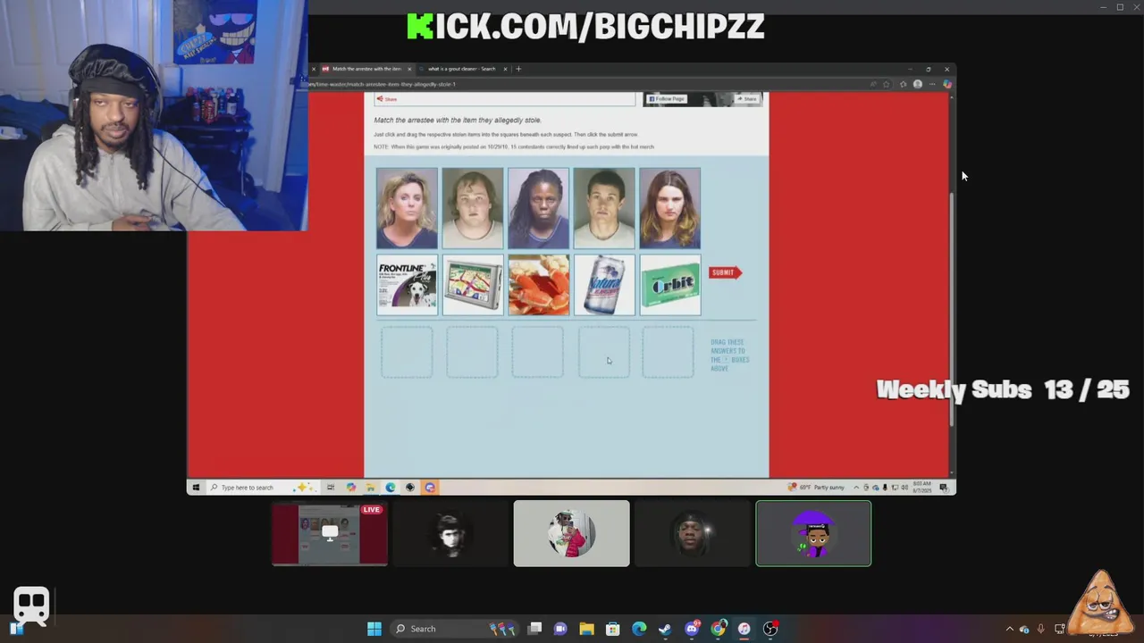Open Discord on bottom taskbar

(692, 629)
